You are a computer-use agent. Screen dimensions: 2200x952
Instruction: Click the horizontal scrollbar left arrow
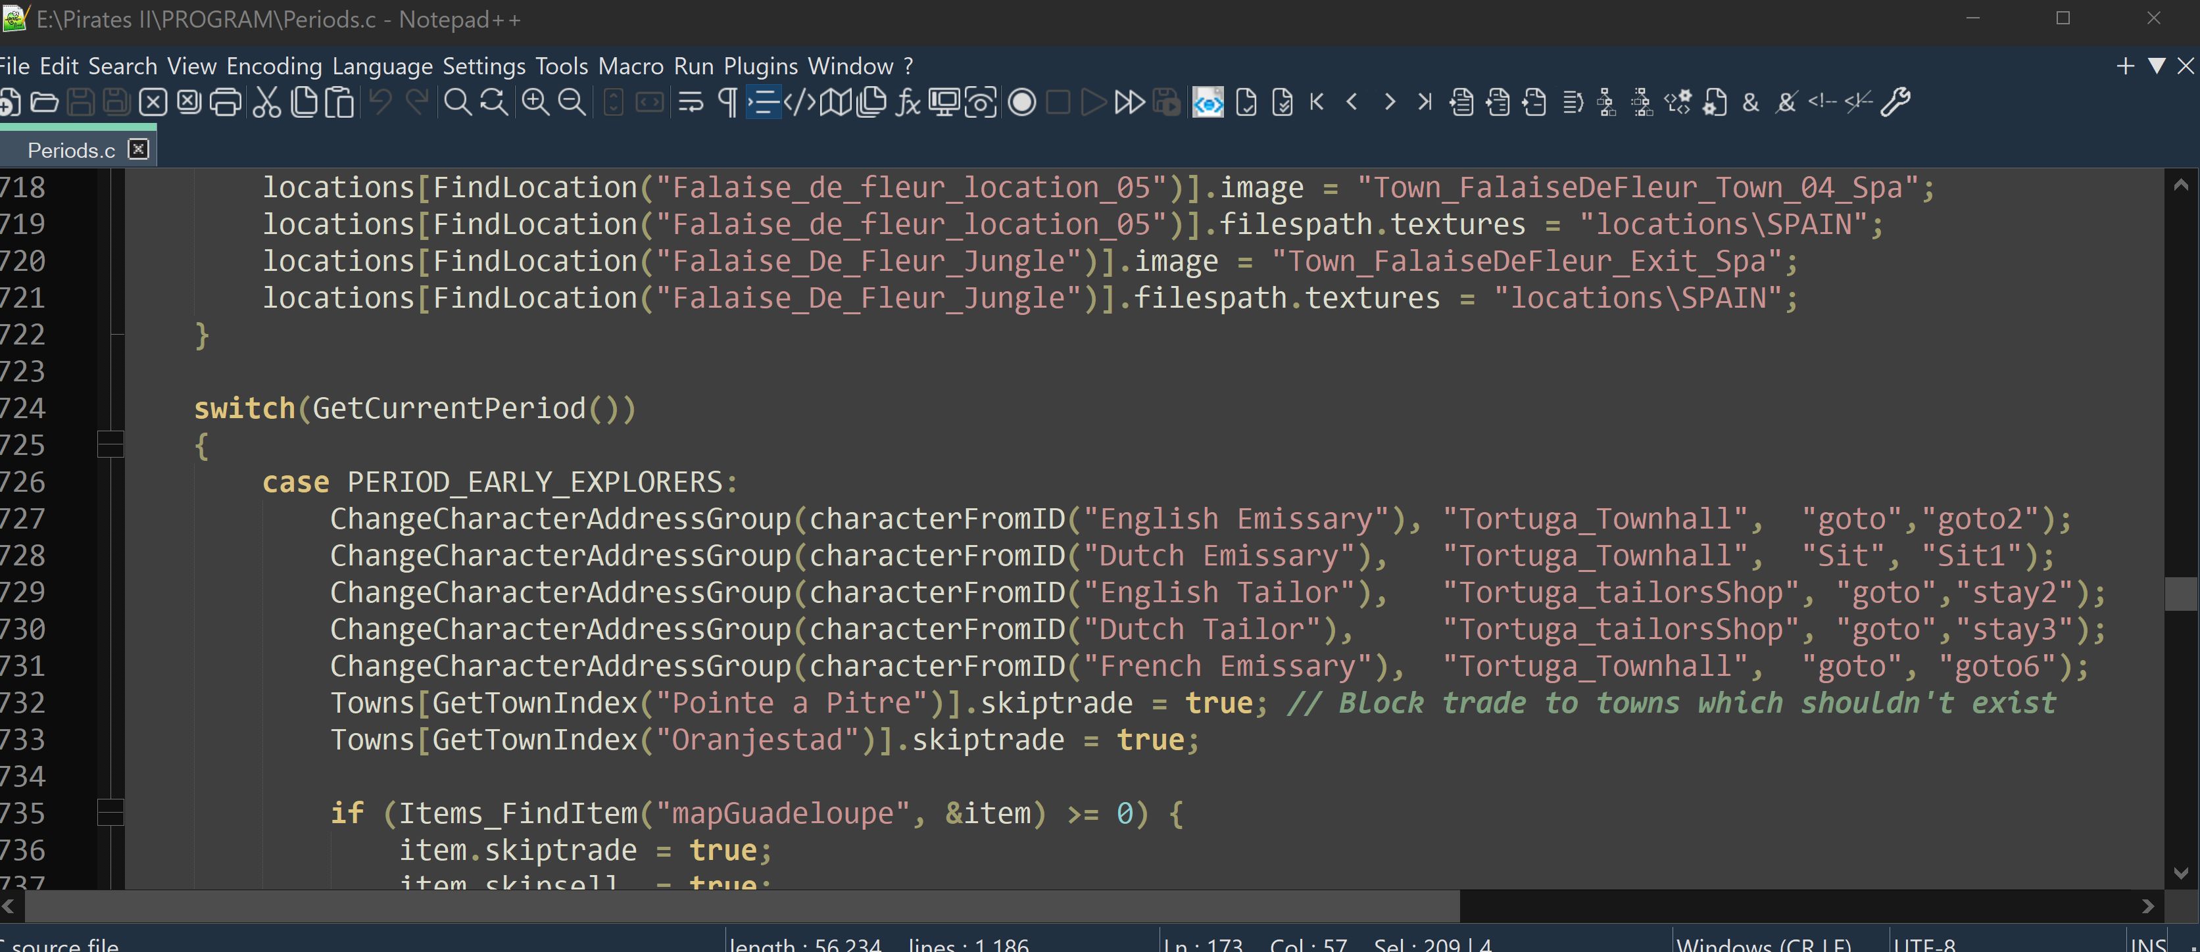coord(9,906)
